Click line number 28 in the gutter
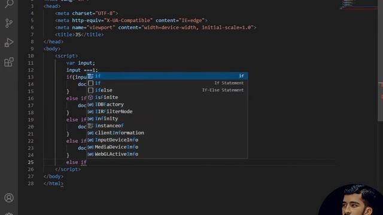The height and width of the screenshot is (215, 383). point(31,183)
